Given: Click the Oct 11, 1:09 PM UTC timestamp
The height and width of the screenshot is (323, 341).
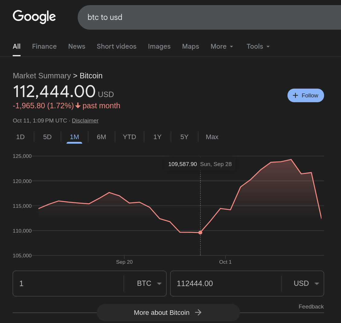Looking at the screenshot, I should point(40,120).
